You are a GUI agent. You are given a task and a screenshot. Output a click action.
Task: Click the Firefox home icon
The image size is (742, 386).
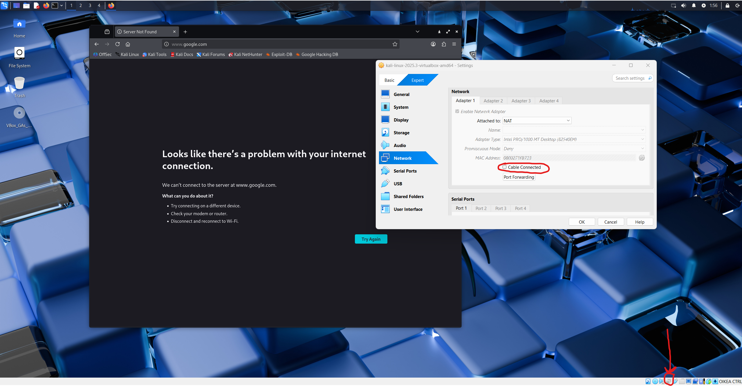[128, 44]
